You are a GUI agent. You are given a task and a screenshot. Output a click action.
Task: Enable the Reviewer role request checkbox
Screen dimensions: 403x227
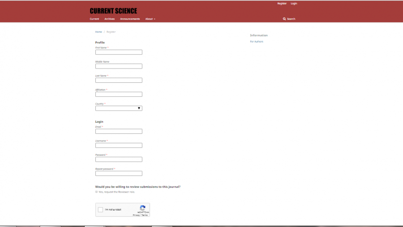tap(96, 192)
